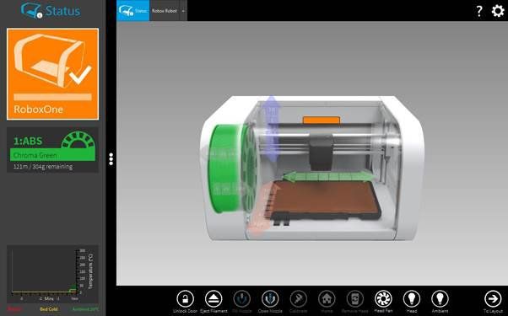508x316 pixels.
Task: Click the Unlock Door icon
Action: (185, 299)
